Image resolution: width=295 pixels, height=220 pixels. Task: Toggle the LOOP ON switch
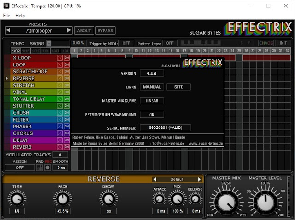pos(66,64)
